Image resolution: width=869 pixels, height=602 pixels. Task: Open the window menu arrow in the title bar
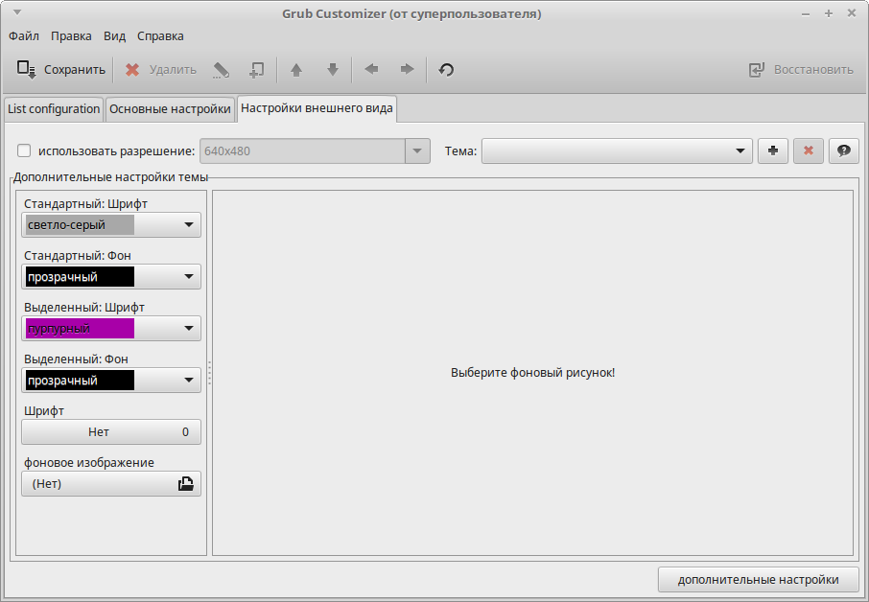[x=17, y=12]
